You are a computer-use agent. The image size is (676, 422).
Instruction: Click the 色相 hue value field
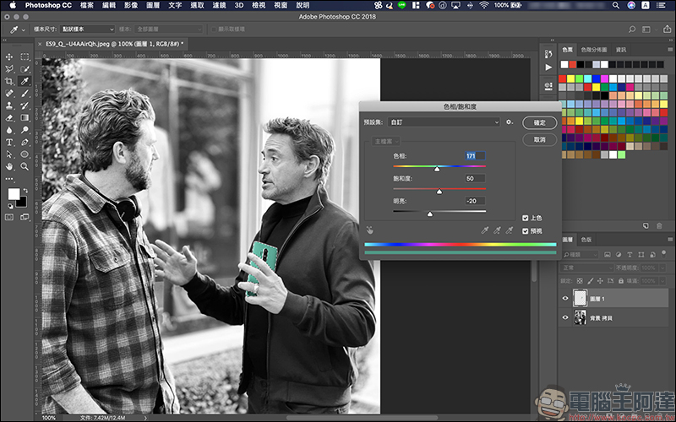point(475,156)
